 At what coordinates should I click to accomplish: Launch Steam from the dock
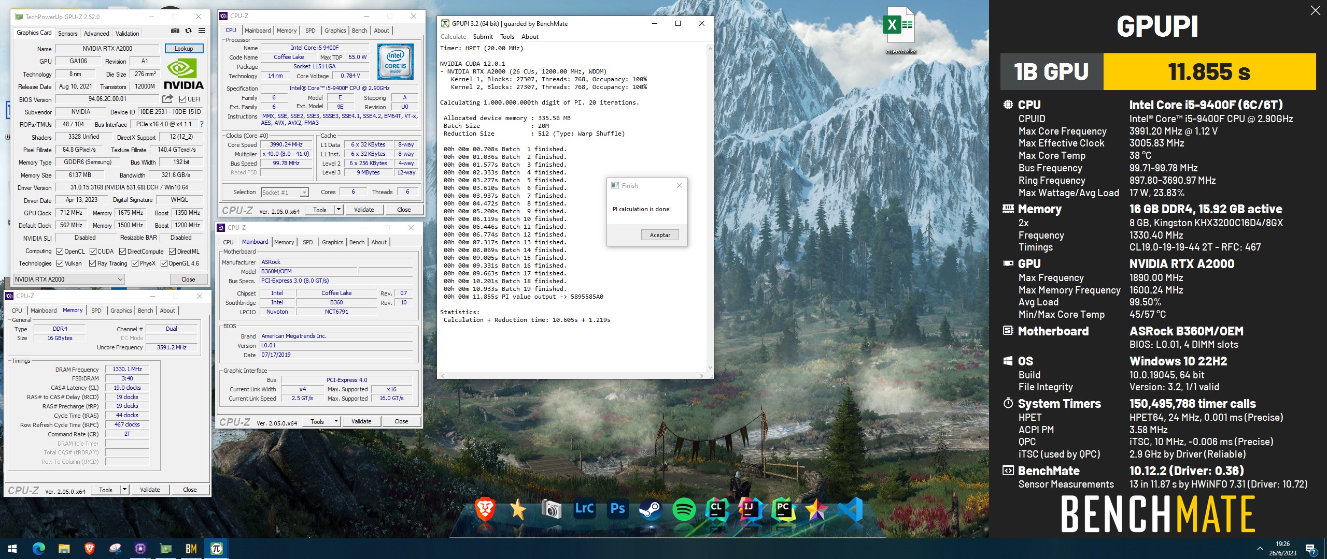(650, 509)
